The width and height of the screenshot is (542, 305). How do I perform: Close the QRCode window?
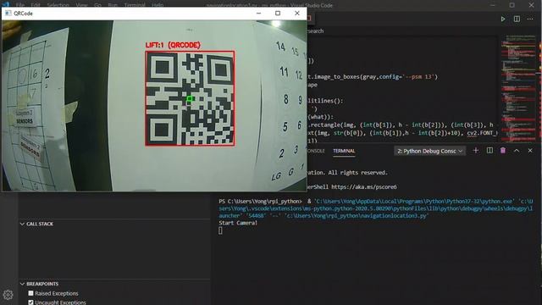(297, 14)
